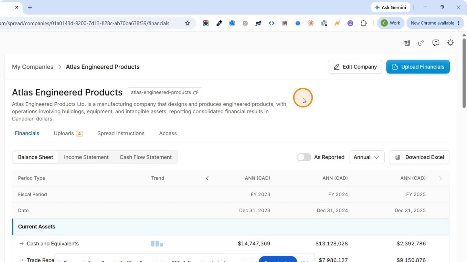Click the $9,150,876 receivables value
467x262 pixels.
(411, 260)
